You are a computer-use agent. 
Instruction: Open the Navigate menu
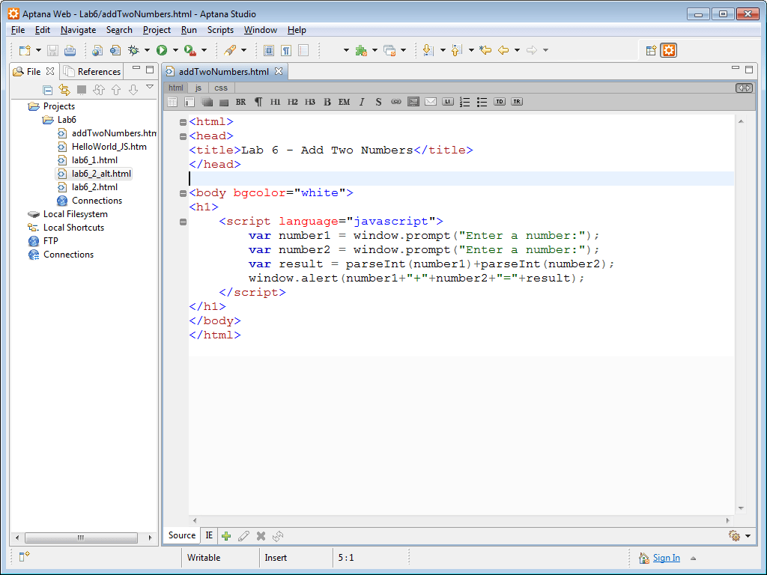(x=78, y=30)
